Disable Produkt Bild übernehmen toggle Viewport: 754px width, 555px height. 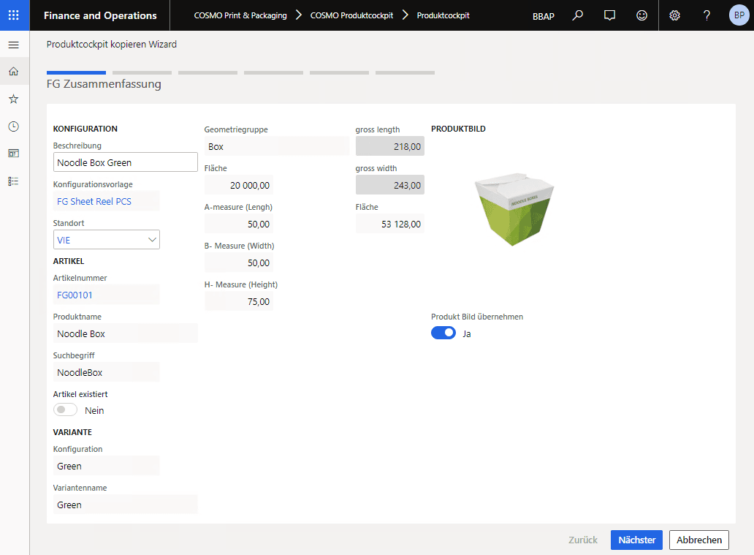coord(443,333)
